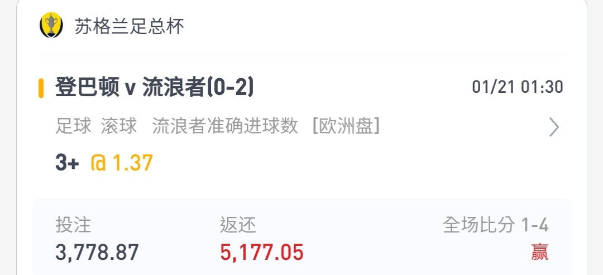This screenshot has width=603, height=275.
Task: Click the 投注 stake label
Action: point(73,225)
